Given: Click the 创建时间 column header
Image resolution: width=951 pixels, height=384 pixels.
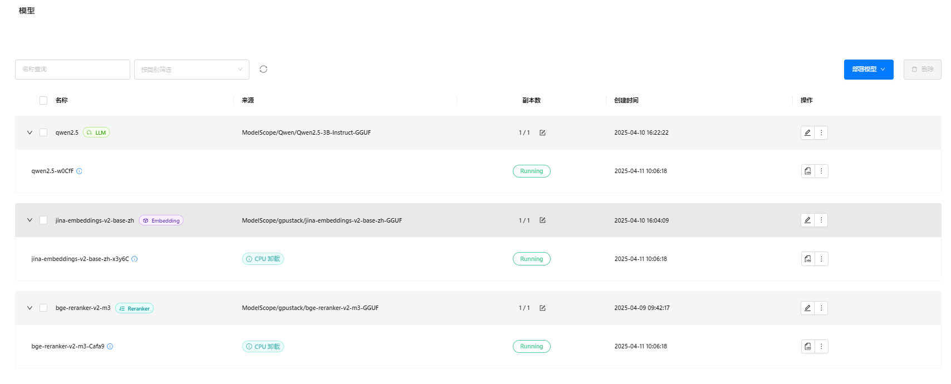Looking at the screenshot, I should [626, 100].
